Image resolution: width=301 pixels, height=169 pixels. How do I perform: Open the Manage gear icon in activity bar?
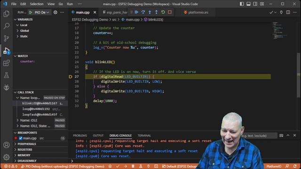6,157
